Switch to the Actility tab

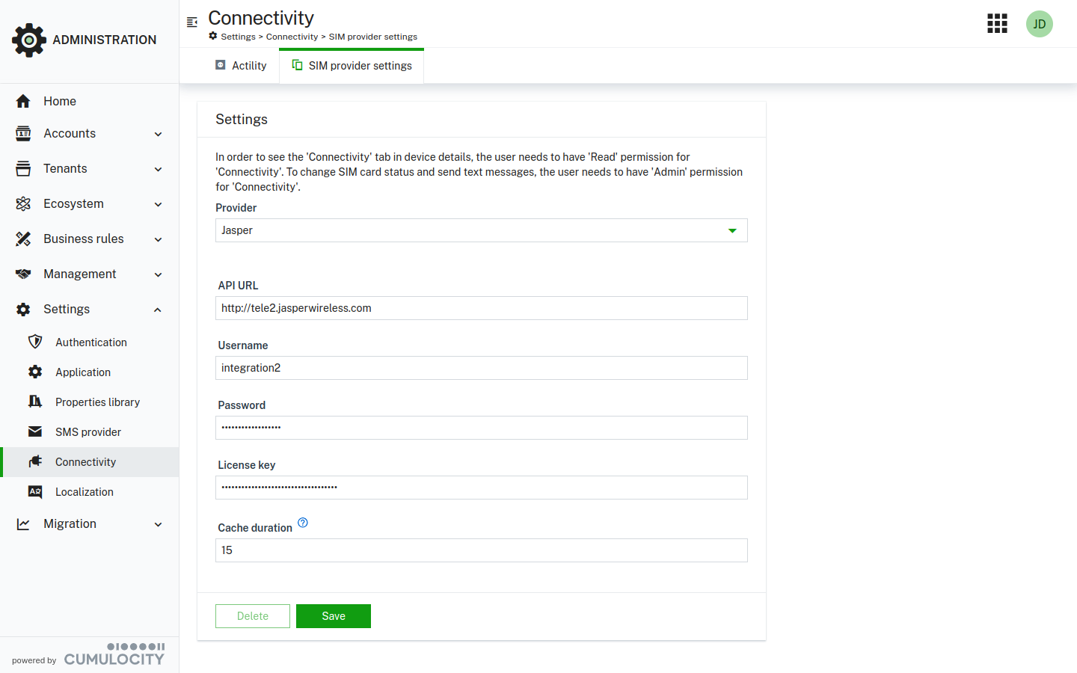pos(241,66)
